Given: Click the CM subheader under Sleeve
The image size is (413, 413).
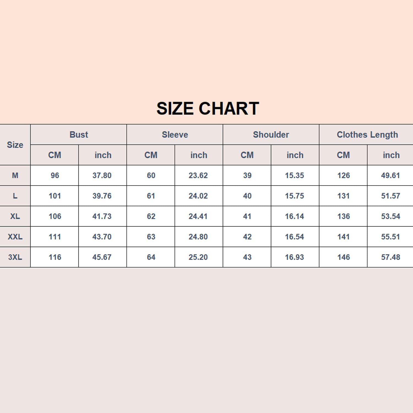Looking at the screenshot, I should click(151, 155).
